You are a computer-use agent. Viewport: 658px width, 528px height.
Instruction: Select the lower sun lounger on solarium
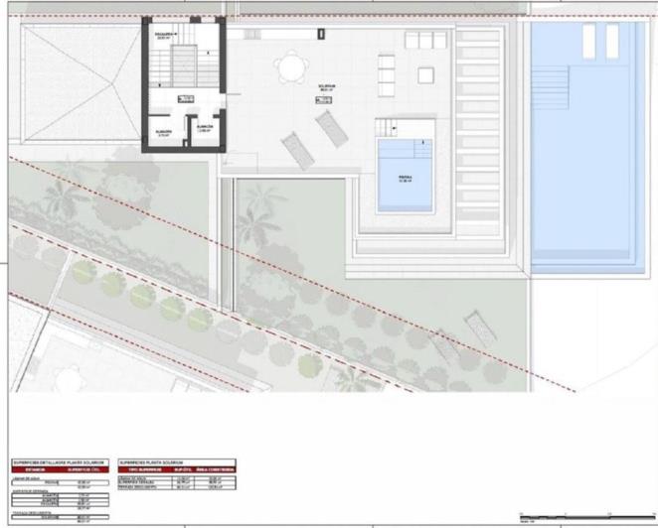click(298, 151)
